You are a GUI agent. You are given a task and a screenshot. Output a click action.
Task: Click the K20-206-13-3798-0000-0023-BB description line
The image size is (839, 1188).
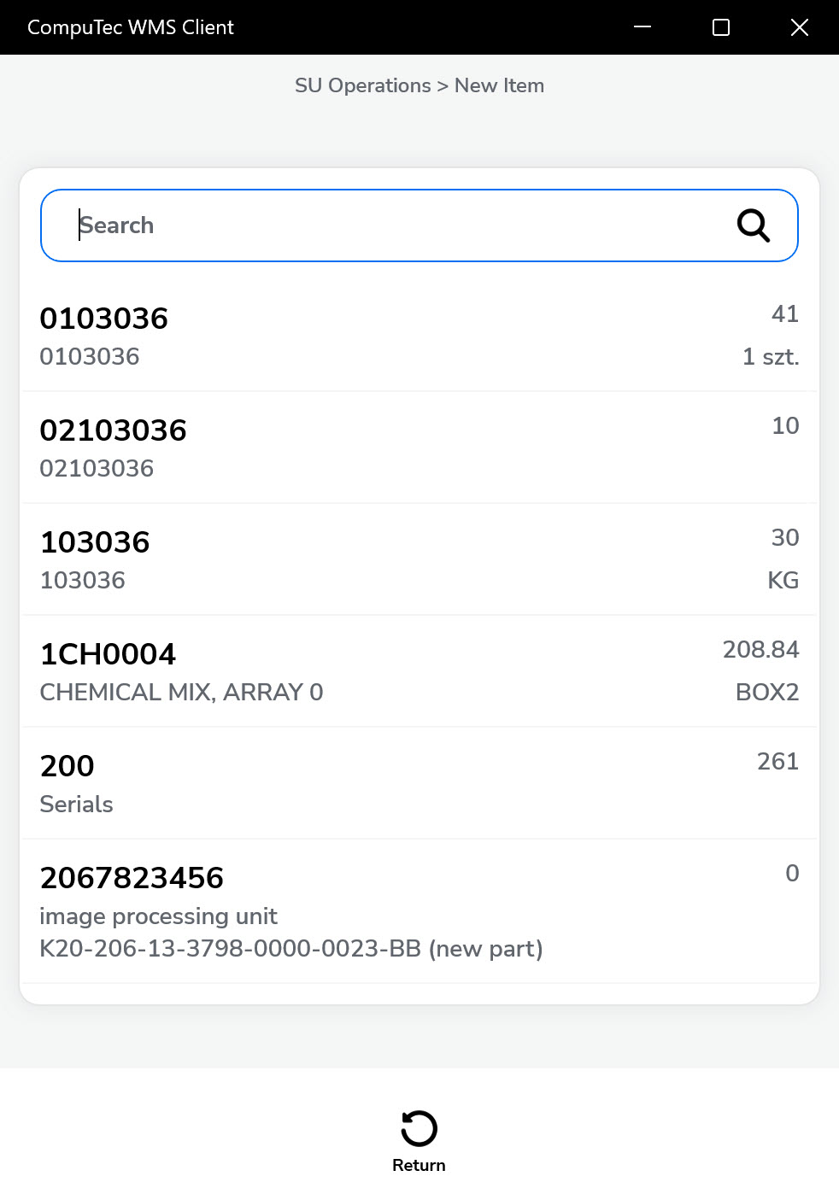[291, 949]
